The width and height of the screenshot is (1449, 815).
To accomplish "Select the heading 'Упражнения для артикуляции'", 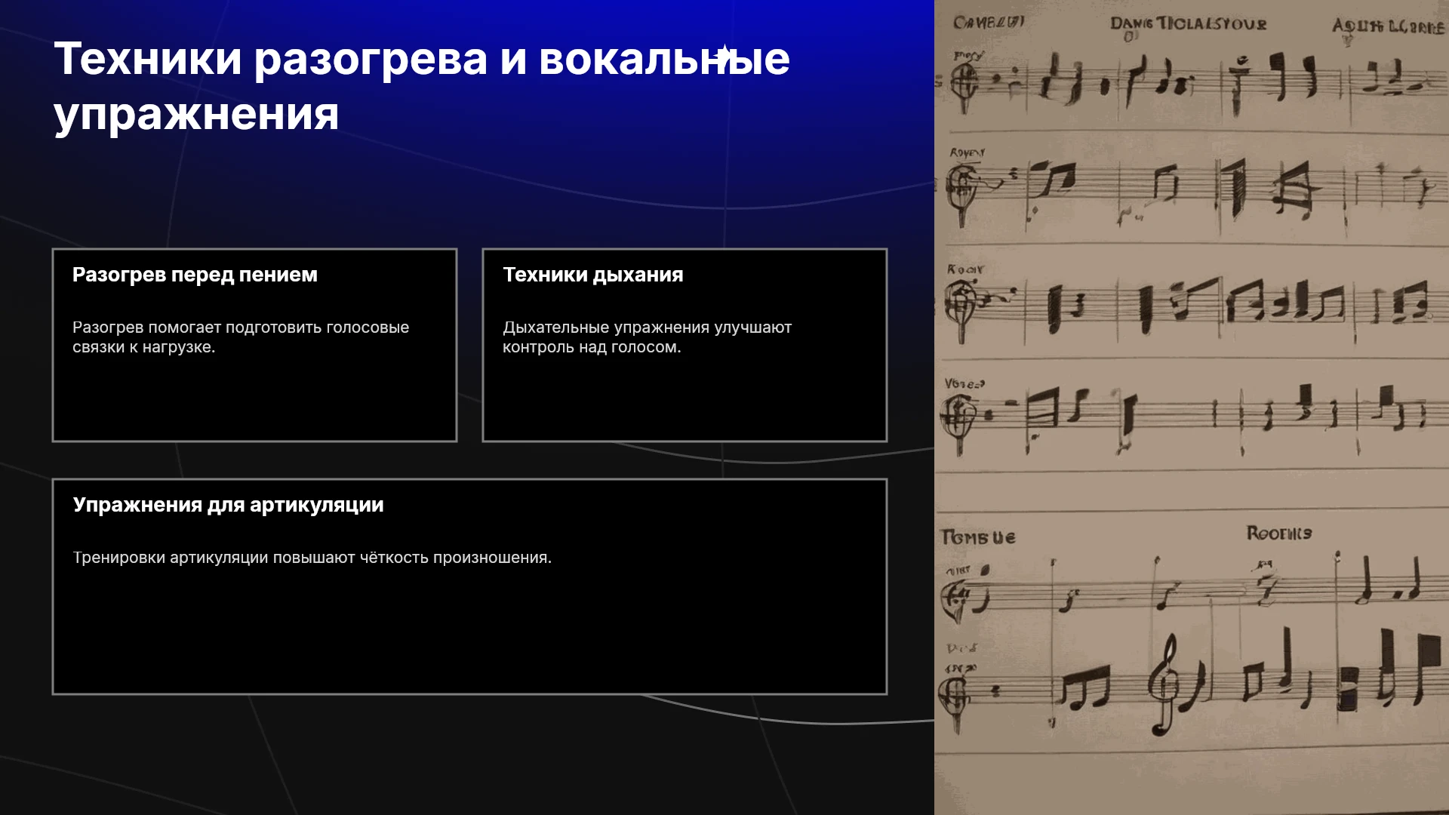I will pyautogui.click(x=228, y=505).
